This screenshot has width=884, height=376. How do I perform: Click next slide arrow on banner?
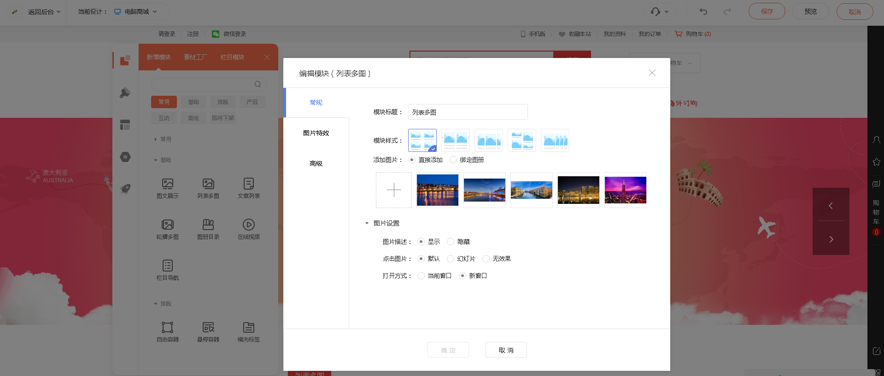[831, 239]
